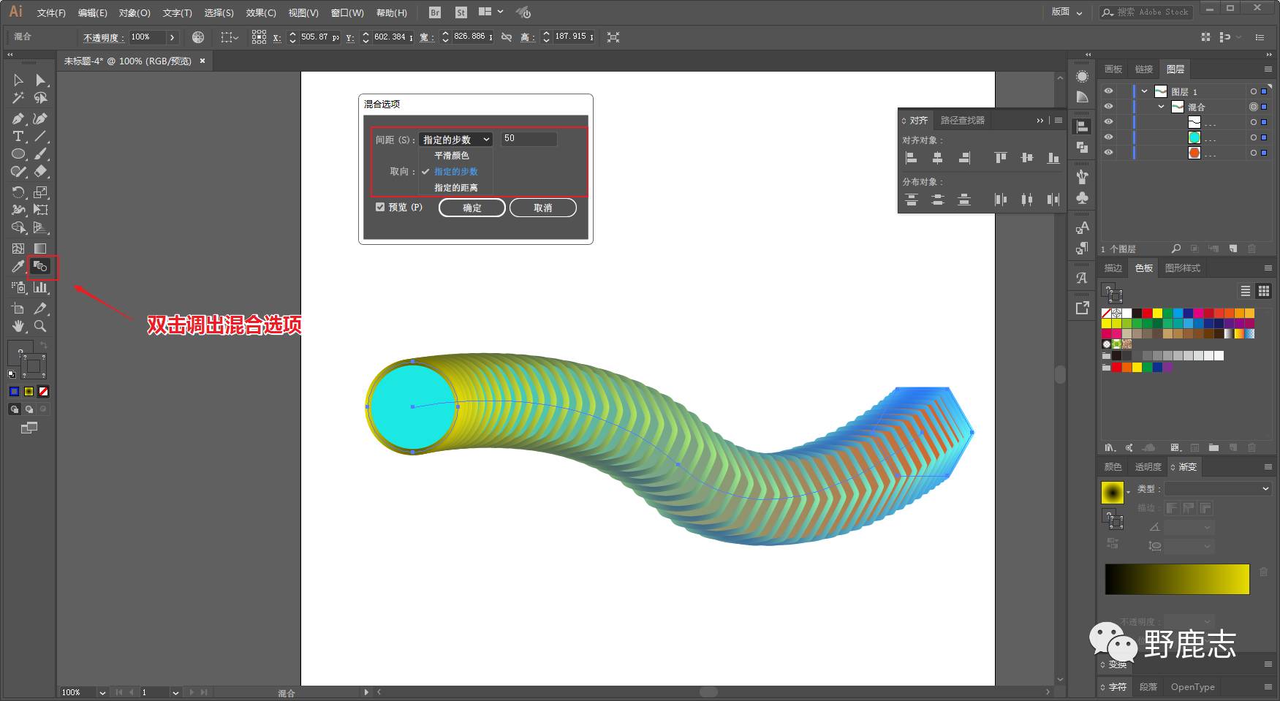Hide the 混合 layer visibility

[1108, 107]
